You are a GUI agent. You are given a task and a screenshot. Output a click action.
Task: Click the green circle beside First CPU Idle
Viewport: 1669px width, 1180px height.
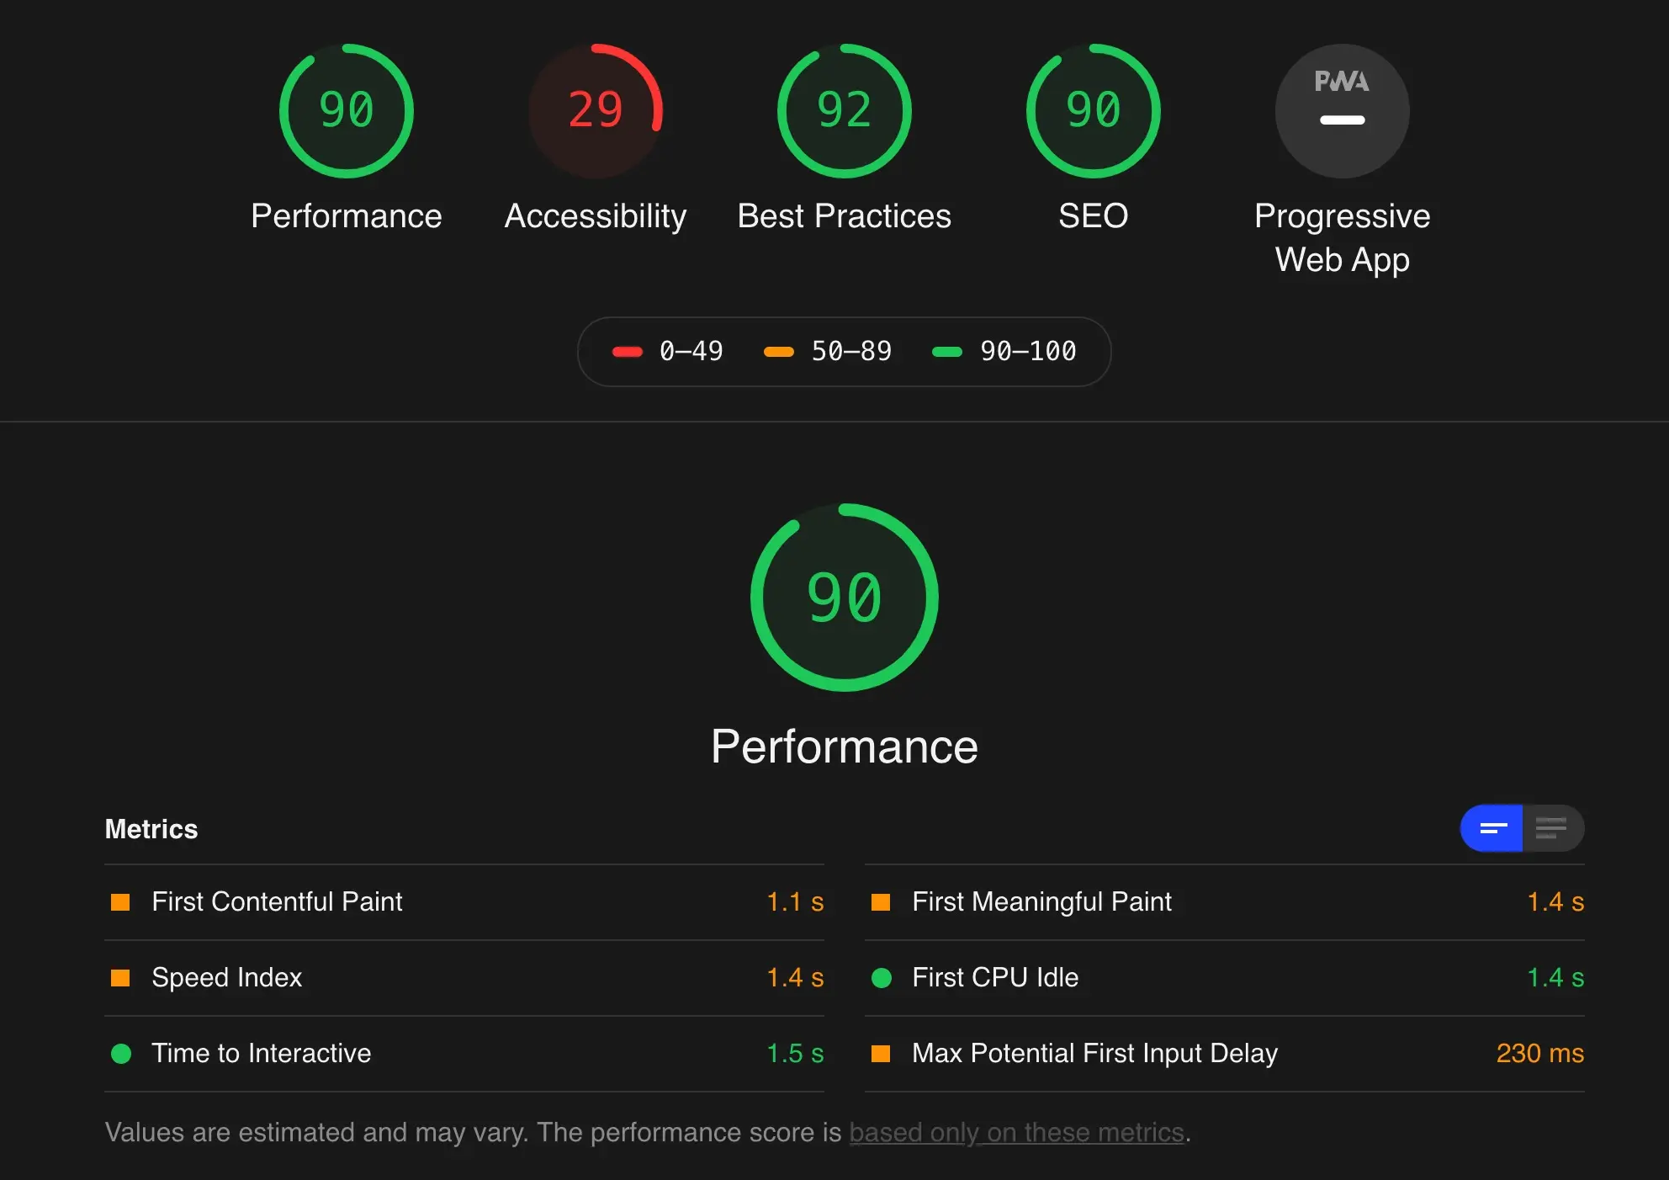(881, 977)
